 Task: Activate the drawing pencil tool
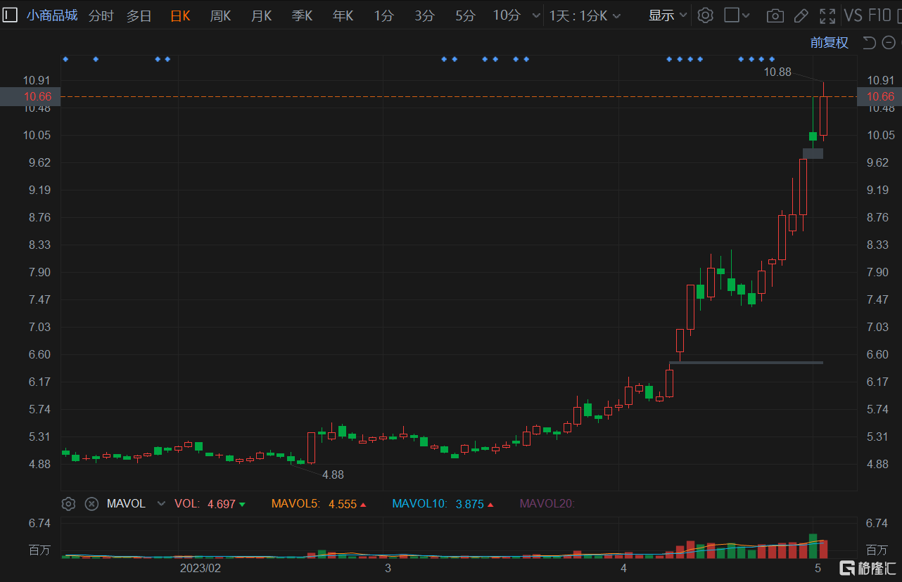801,15
